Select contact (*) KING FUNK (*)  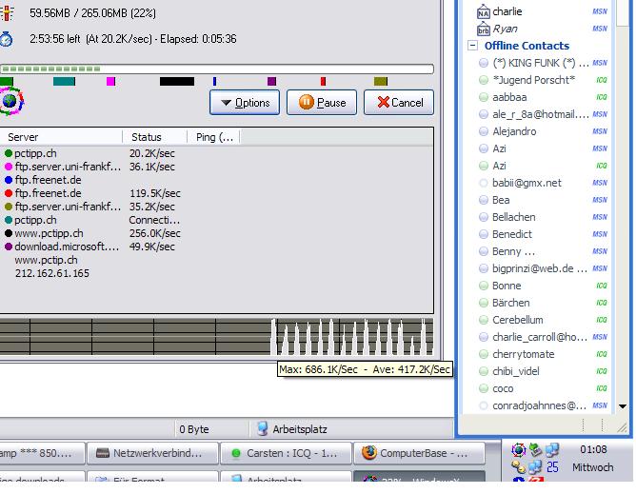pyautogui.click(x=543, y=63)
